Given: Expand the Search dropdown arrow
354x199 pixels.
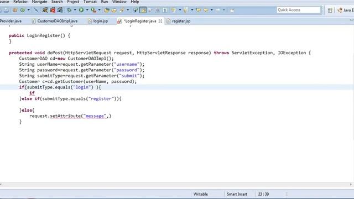Looking at the screenshot, I should (x=128, y=10).
